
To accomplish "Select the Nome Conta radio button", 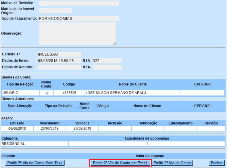I will (47, 93).
